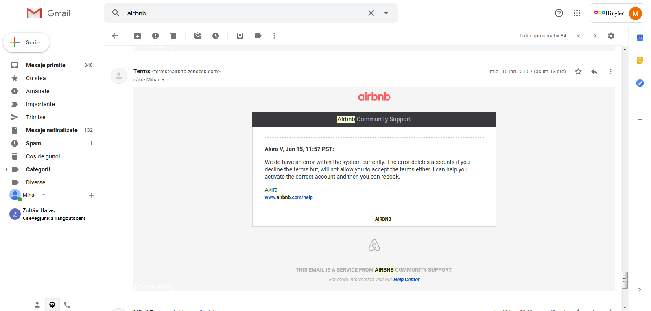The width and height of the screenshot is (651, 311).
Task: Archive this email conversation
Action: point(138,36)
